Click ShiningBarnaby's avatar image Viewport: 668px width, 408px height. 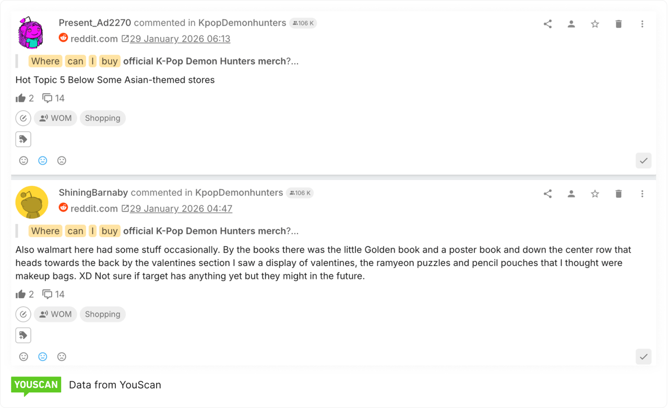[x=31, y=202]
